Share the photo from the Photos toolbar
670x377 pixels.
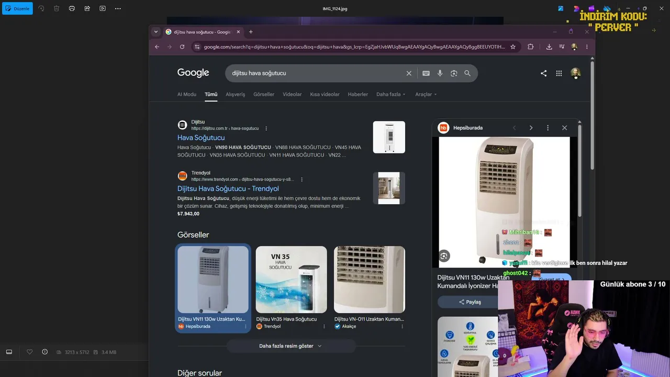pos(87,8)
